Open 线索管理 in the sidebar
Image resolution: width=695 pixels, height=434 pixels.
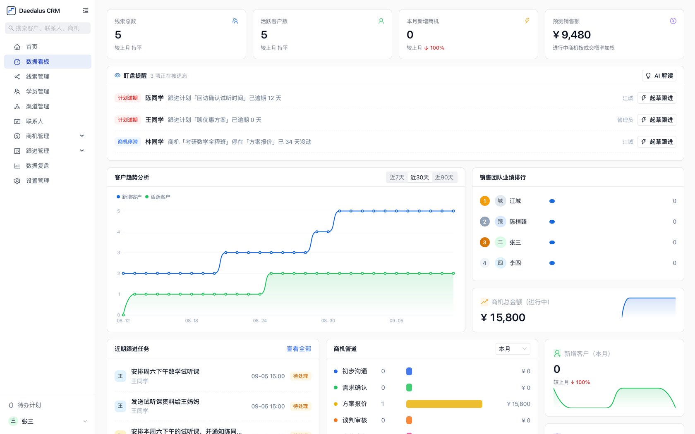coord(48,76)
